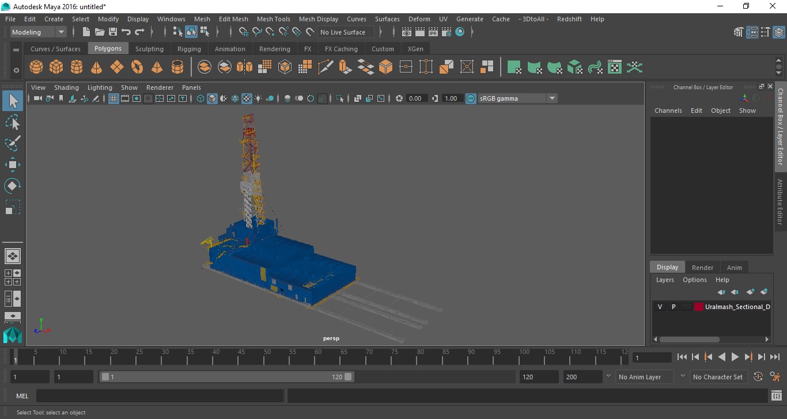The height and width of the screenshot is (419, 787).
Task: Click the Open Scene folder icon
Action: pyautogui.click(x=100, y=32)
